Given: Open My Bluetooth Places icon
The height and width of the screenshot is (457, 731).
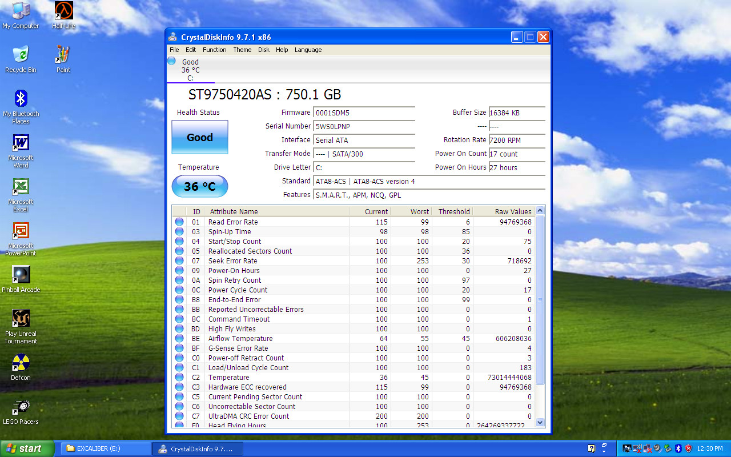Looking at the screenshot, I should [x=21, y=107].
